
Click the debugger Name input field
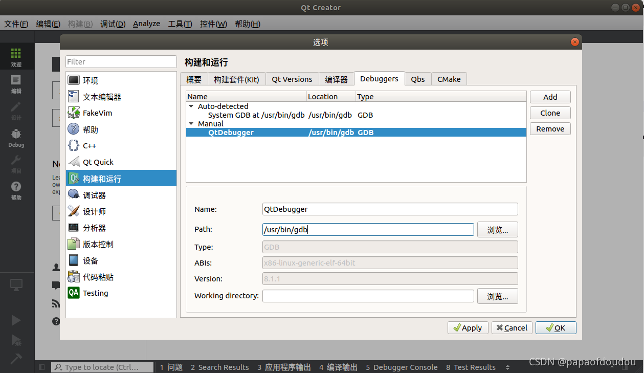pyautogui.click(x=390, y=209)
